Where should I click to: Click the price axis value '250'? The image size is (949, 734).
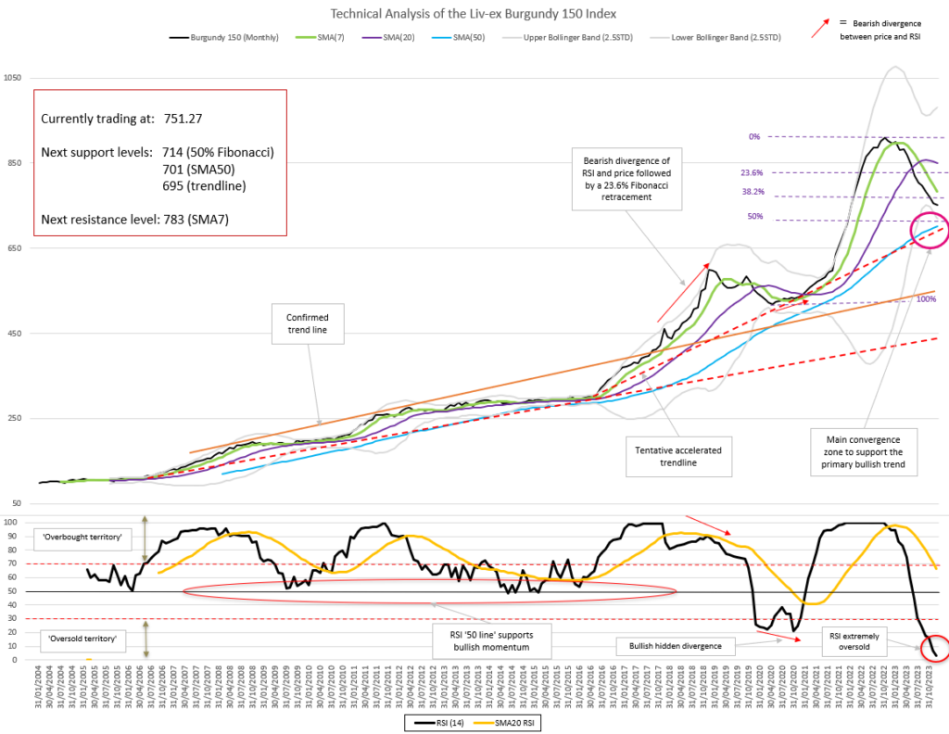tap(13, 418)
